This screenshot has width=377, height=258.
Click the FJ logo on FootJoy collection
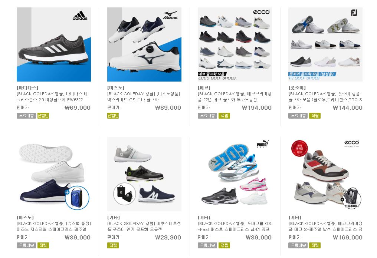point(354,13)
